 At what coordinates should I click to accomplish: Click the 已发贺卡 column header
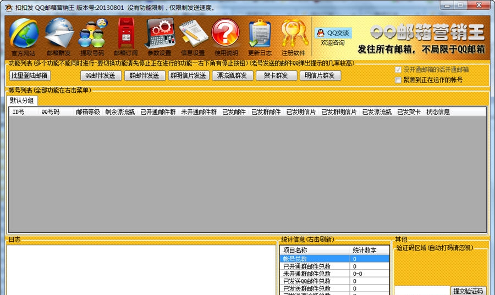[x=409, y=112]
